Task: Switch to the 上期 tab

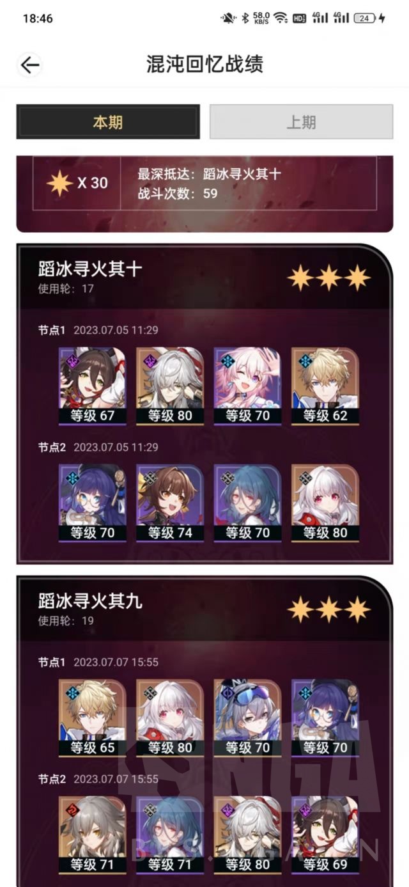Action: click(301, 122)
